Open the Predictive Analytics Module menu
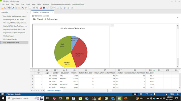 click(x=61, y=4)
